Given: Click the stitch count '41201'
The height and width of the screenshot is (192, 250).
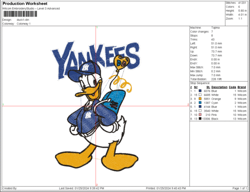Looking at the screenshot, I should pyautogui.click(x=242, y=3).
